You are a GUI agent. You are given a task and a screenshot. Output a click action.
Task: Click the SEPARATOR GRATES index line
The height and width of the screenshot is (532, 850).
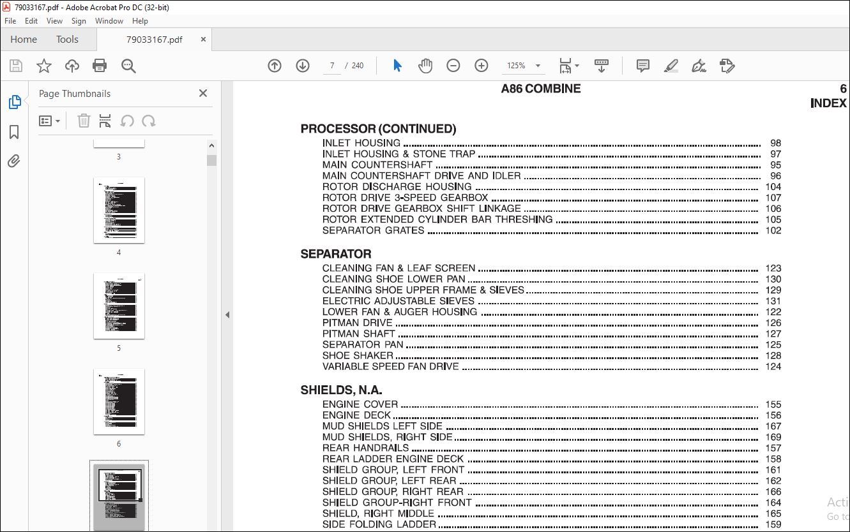coord(551,230)
